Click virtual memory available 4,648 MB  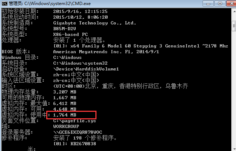65,109
